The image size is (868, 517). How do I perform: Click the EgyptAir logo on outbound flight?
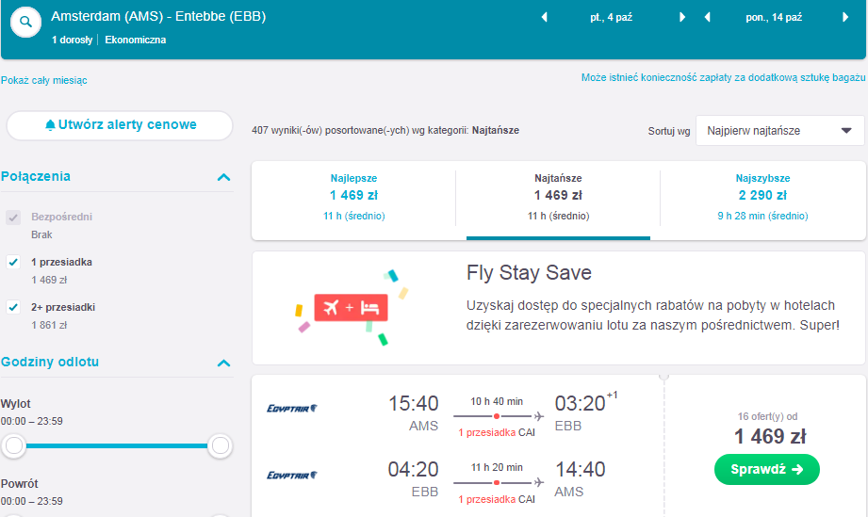292,408
